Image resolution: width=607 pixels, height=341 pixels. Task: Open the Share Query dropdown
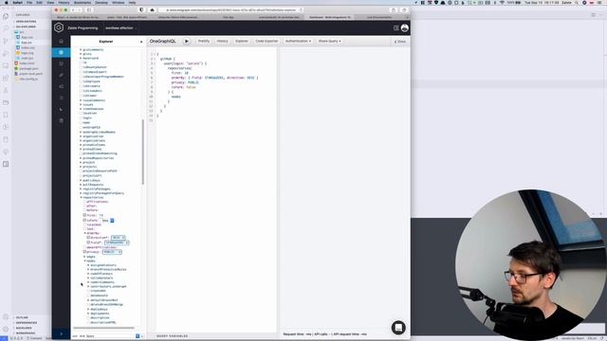(329, 41)
